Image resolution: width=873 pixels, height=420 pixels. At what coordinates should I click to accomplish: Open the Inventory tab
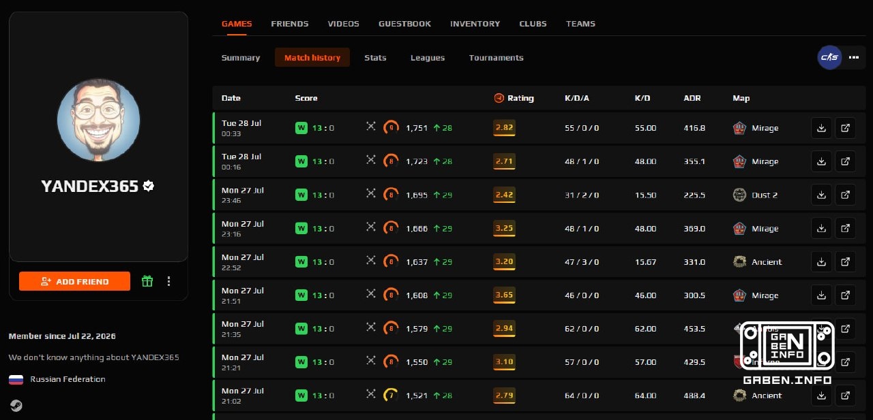[x=475, y=24]
